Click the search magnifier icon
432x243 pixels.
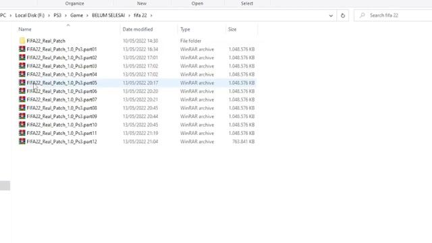362,16
